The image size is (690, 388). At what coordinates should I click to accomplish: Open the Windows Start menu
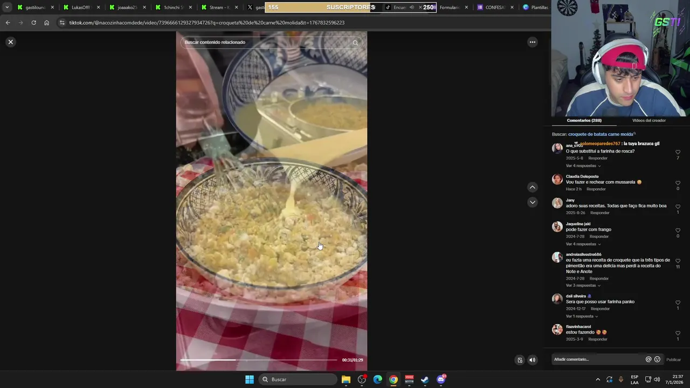click(x=250, y=379)
